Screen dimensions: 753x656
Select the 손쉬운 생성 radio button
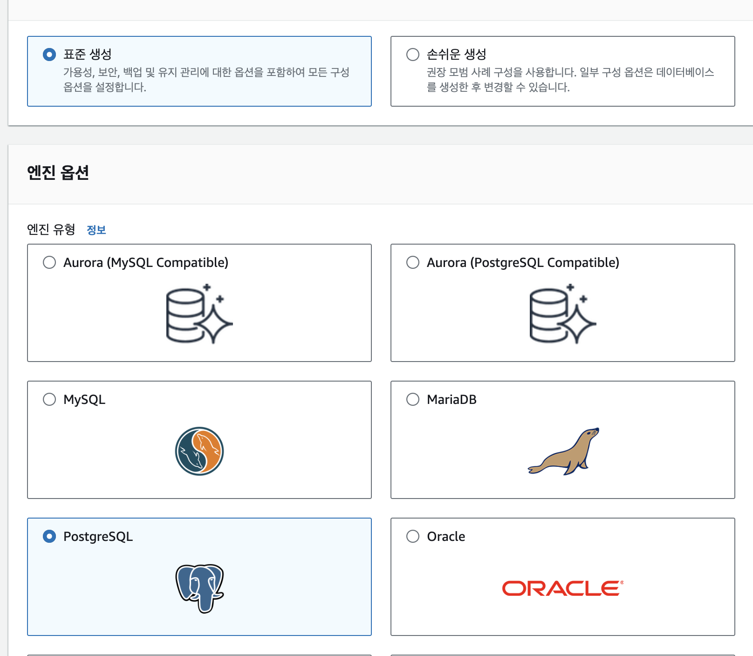click(413, 55)
